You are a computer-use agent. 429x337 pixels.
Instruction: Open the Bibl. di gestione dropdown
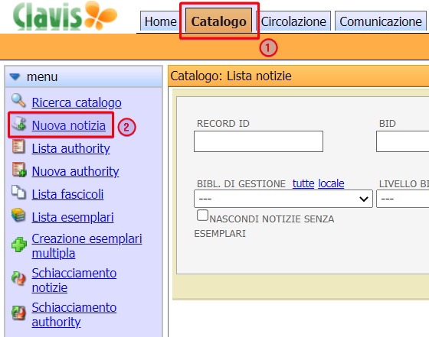[x=283, y=199]
